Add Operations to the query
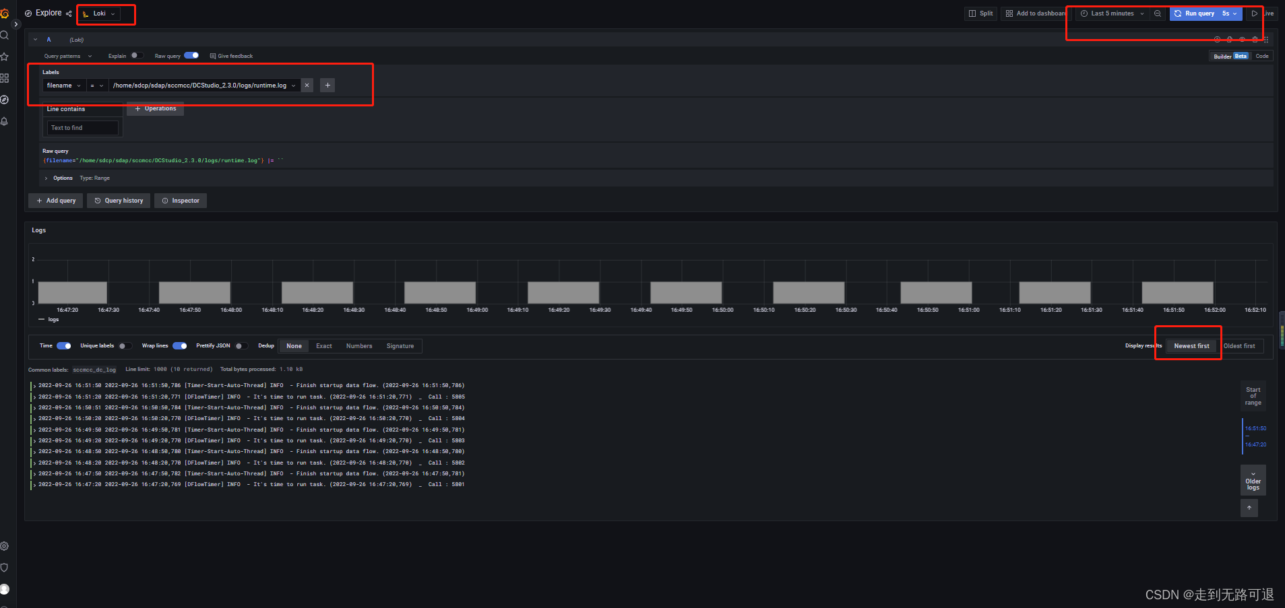This screenshot has height=608, width=1285. [x=155, y=108]
